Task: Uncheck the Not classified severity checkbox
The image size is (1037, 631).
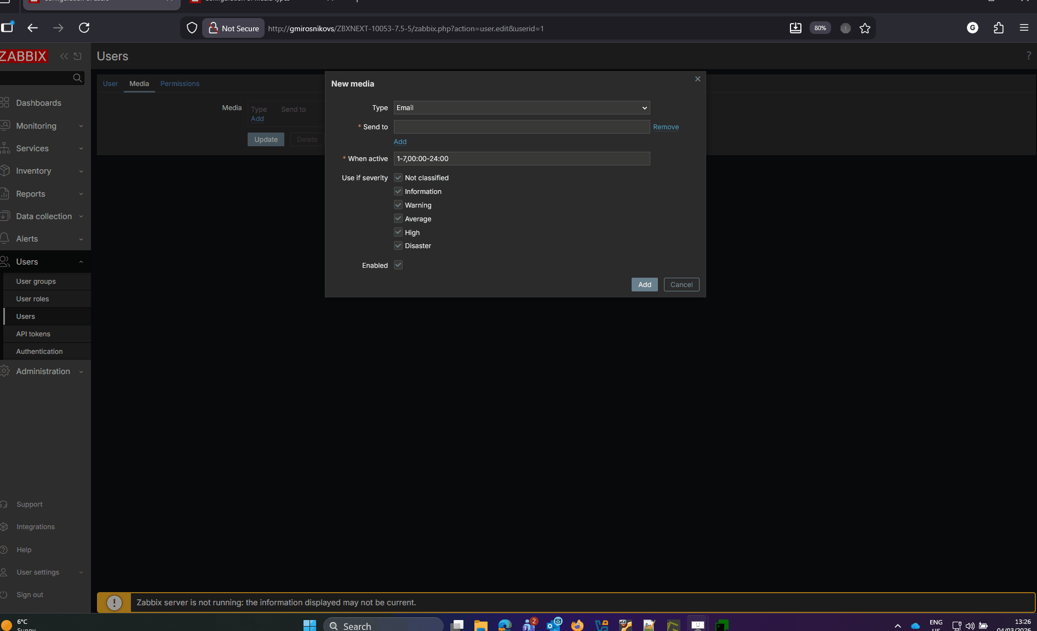Action: tap(398, 178)
